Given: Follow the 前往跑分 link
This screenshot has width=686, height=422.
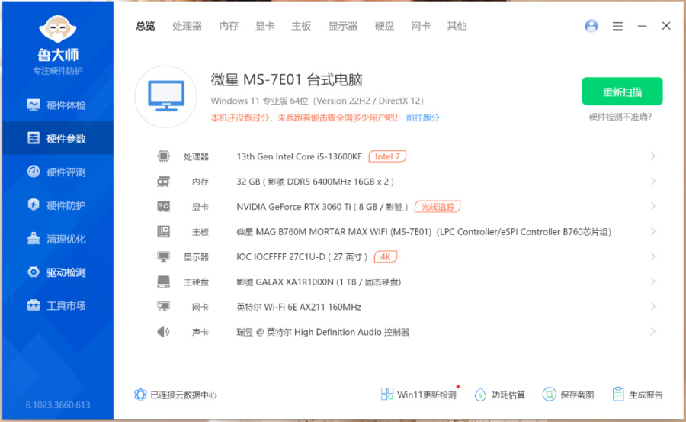Looking at the screenshot, I should point(422,118).
